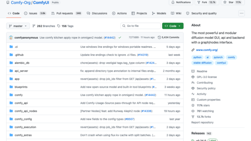
Task: Focus the Go to file search field
Action: [140, 26]
